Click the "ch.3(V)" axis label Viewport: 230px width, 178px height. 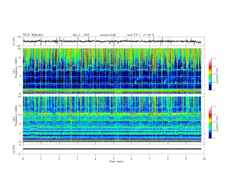(x=14, y=149)
